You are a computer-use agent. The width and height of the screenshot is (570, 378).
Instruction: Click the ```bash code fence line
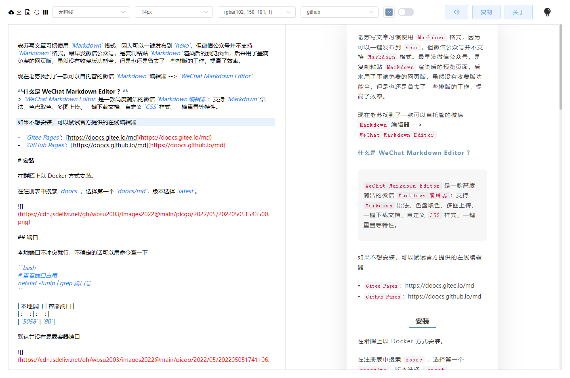[27, 268]
